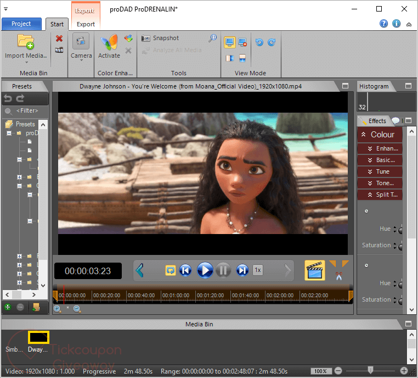
Task: Click the lower Saturation stepper arrows
Action: pos(395,300)
